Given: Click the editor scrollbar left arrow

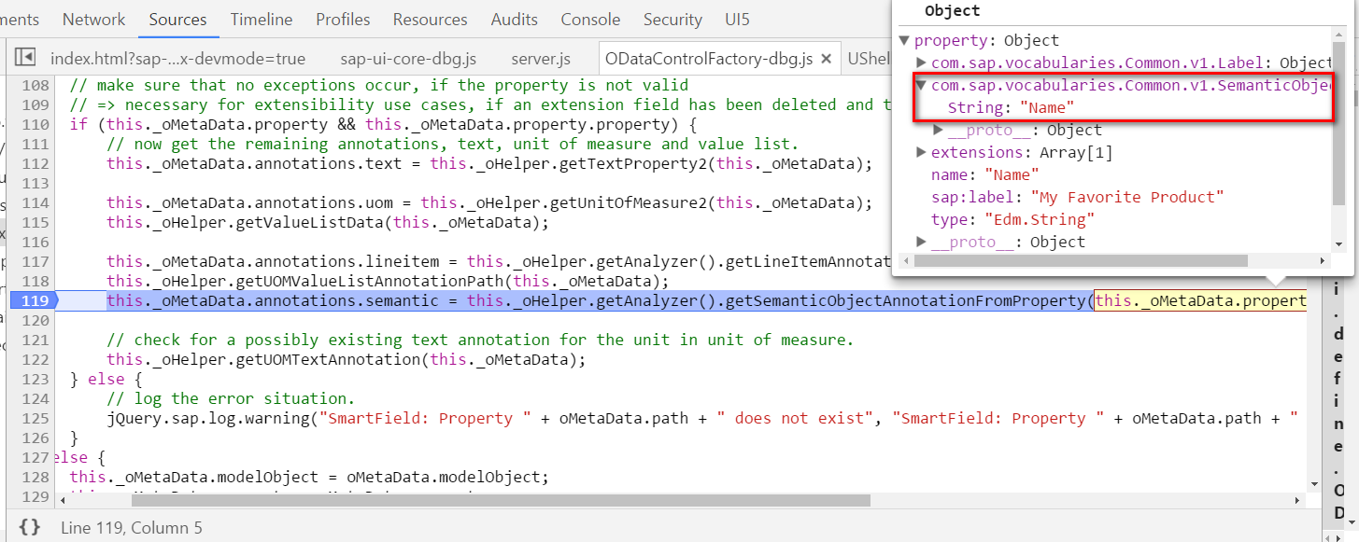Looking at the screenshot, I should (x=61, y=501).
